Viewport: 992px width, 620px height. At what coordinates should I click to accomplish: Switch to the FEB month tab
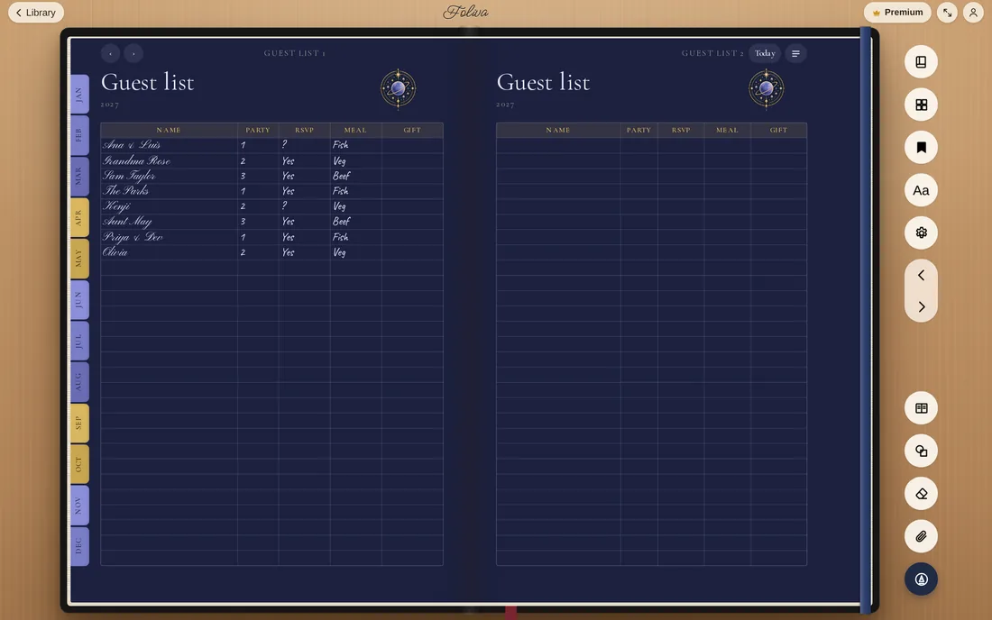[x=79, y=135]
